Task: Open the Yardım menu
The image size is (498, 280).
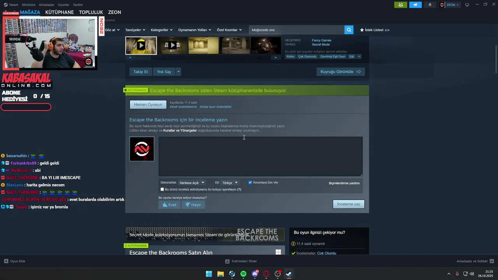Action: pos(78,5)
